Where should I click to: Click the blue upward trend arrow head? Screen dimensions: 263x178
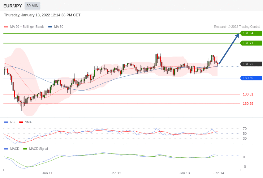coord(237,36)
